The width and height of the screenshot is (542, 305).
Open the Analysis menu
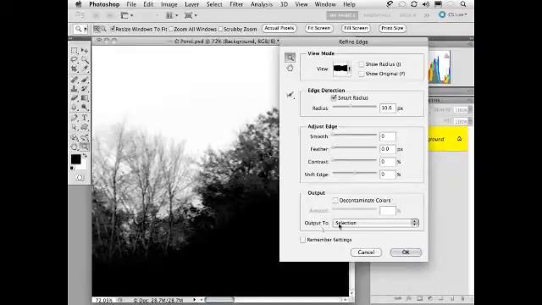pyautogui.click(x=262, y=4)
